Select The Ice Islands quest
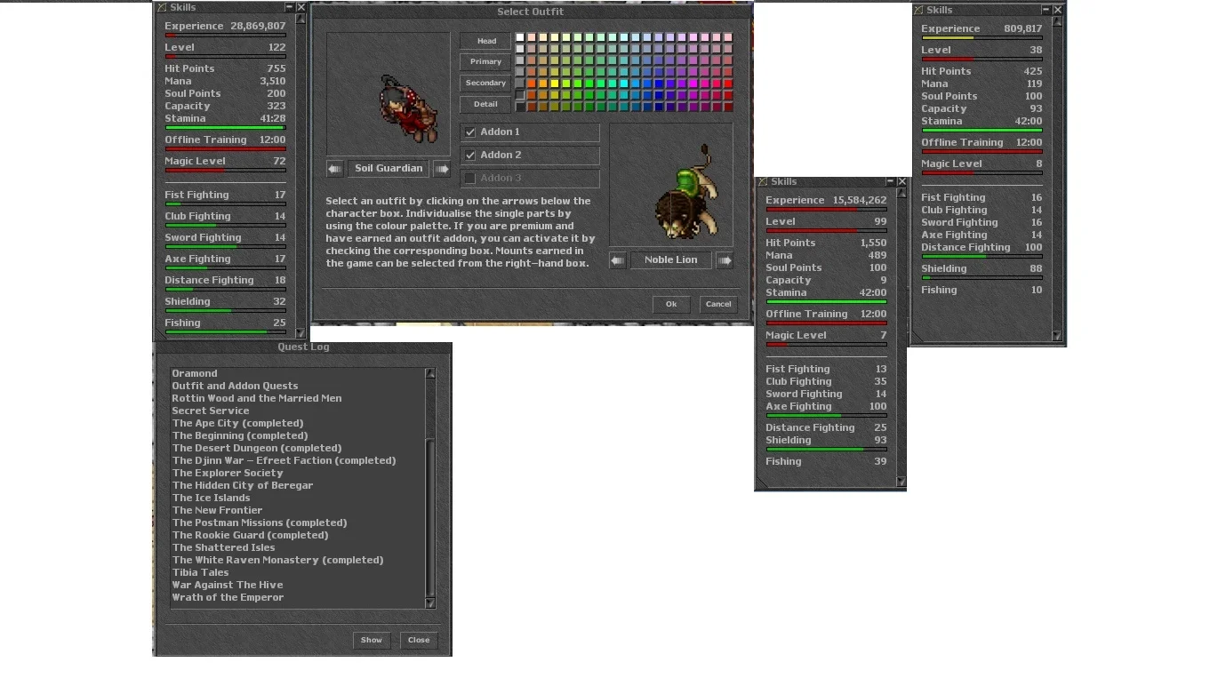This screenshot has width=1218, height=686. [x=212, y=498]
